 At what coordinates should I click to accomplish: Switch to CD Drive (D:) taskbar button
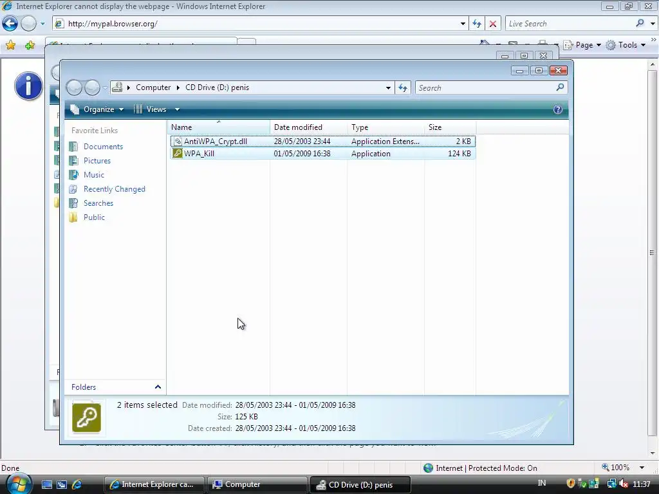coord(360,484)
